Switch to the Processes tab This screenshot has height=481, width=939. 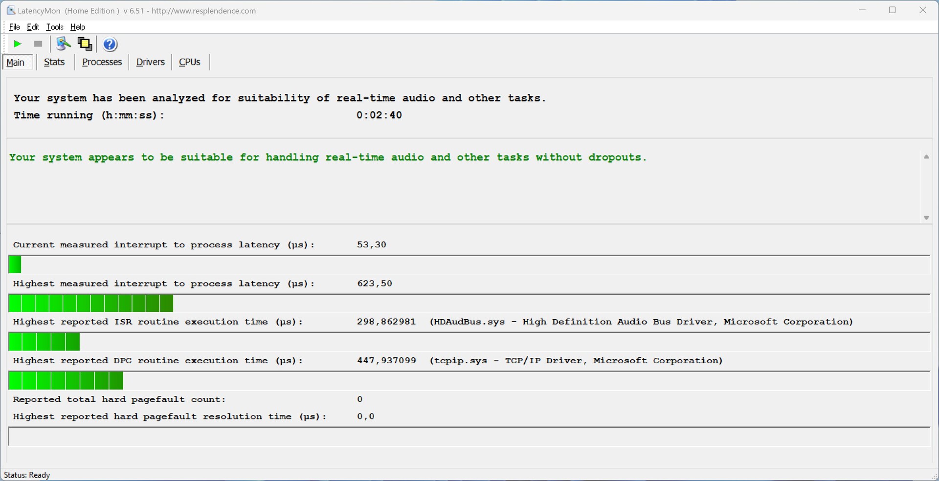point(102,62)
